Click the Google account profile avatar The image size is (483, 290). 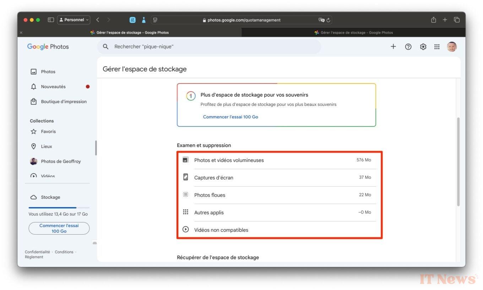452,47
